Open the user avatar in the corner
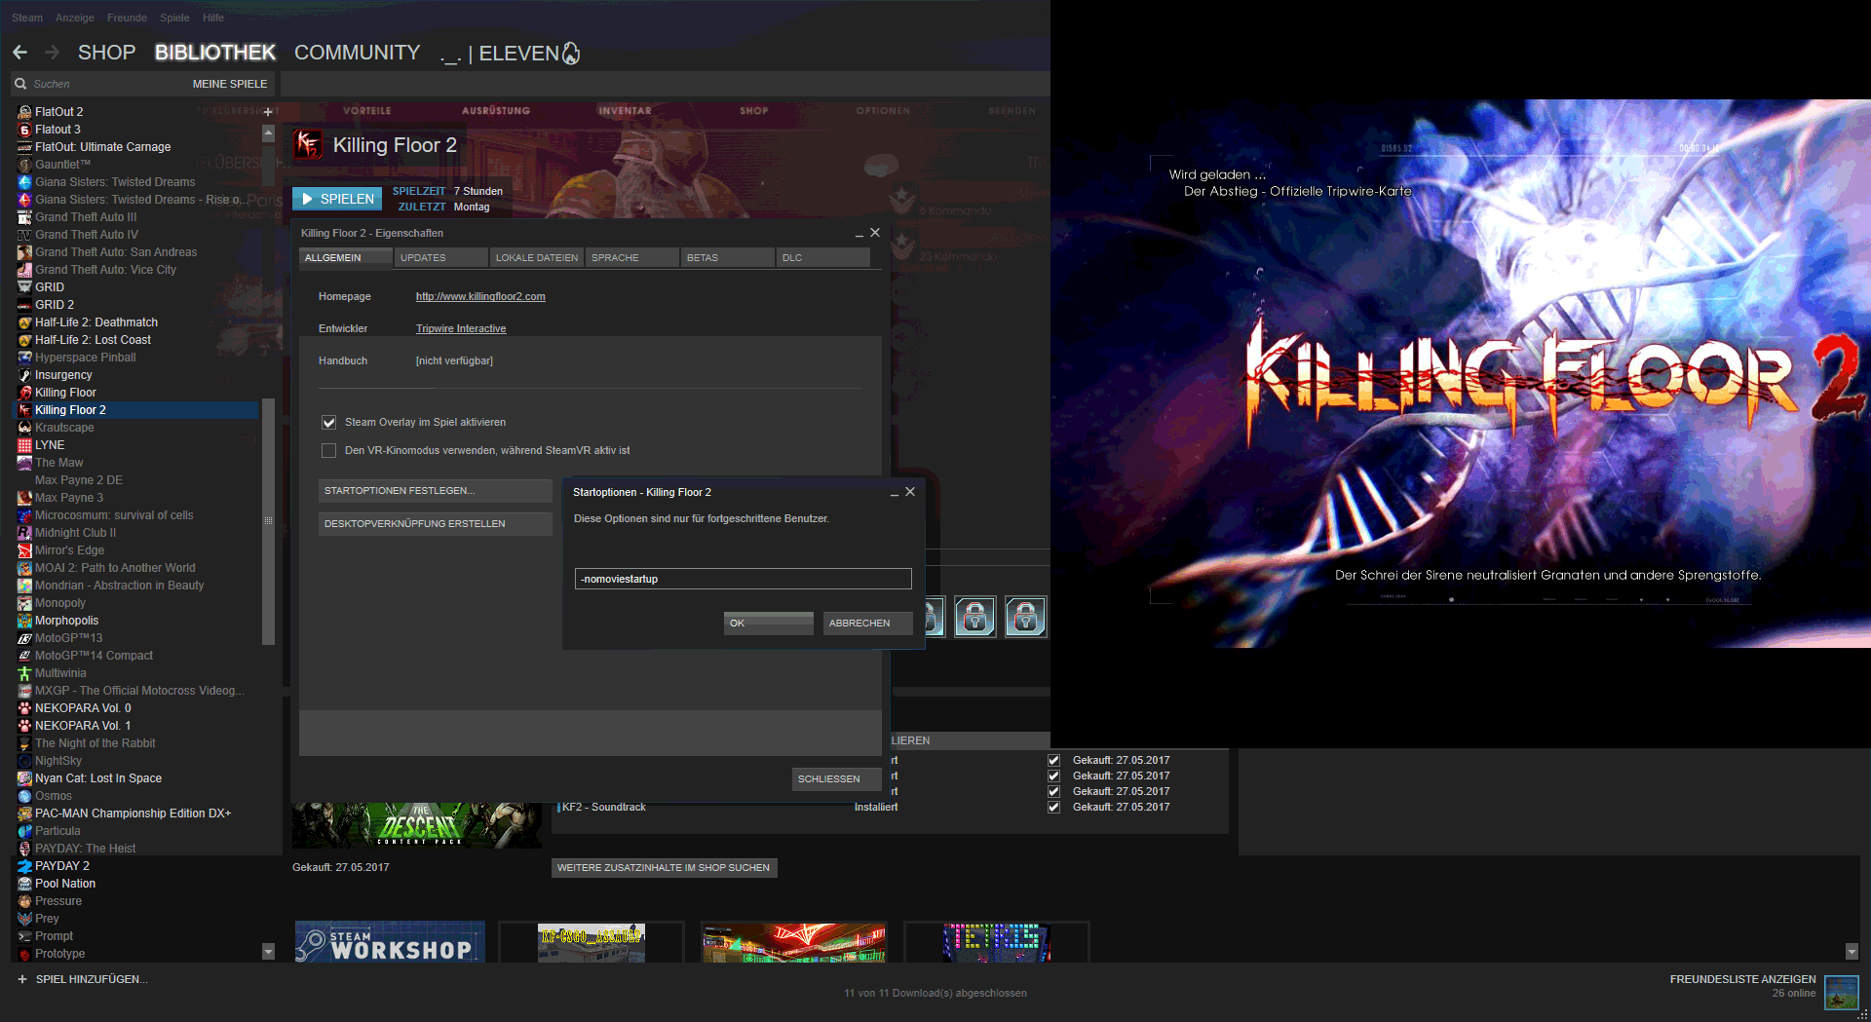This screenshot has height=1022, width=1871. tap(1842, 993)
